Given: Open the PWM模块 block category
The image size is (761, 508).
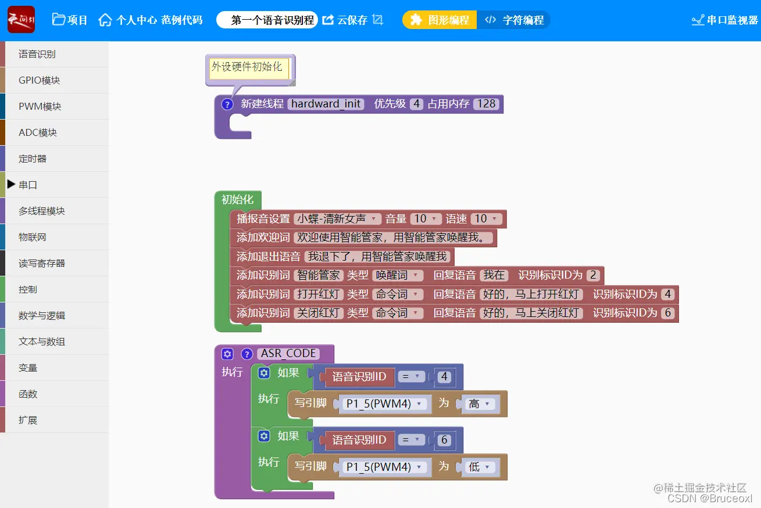Looking at the screenshot, I should pyautogui.click(x=54, y=106).
